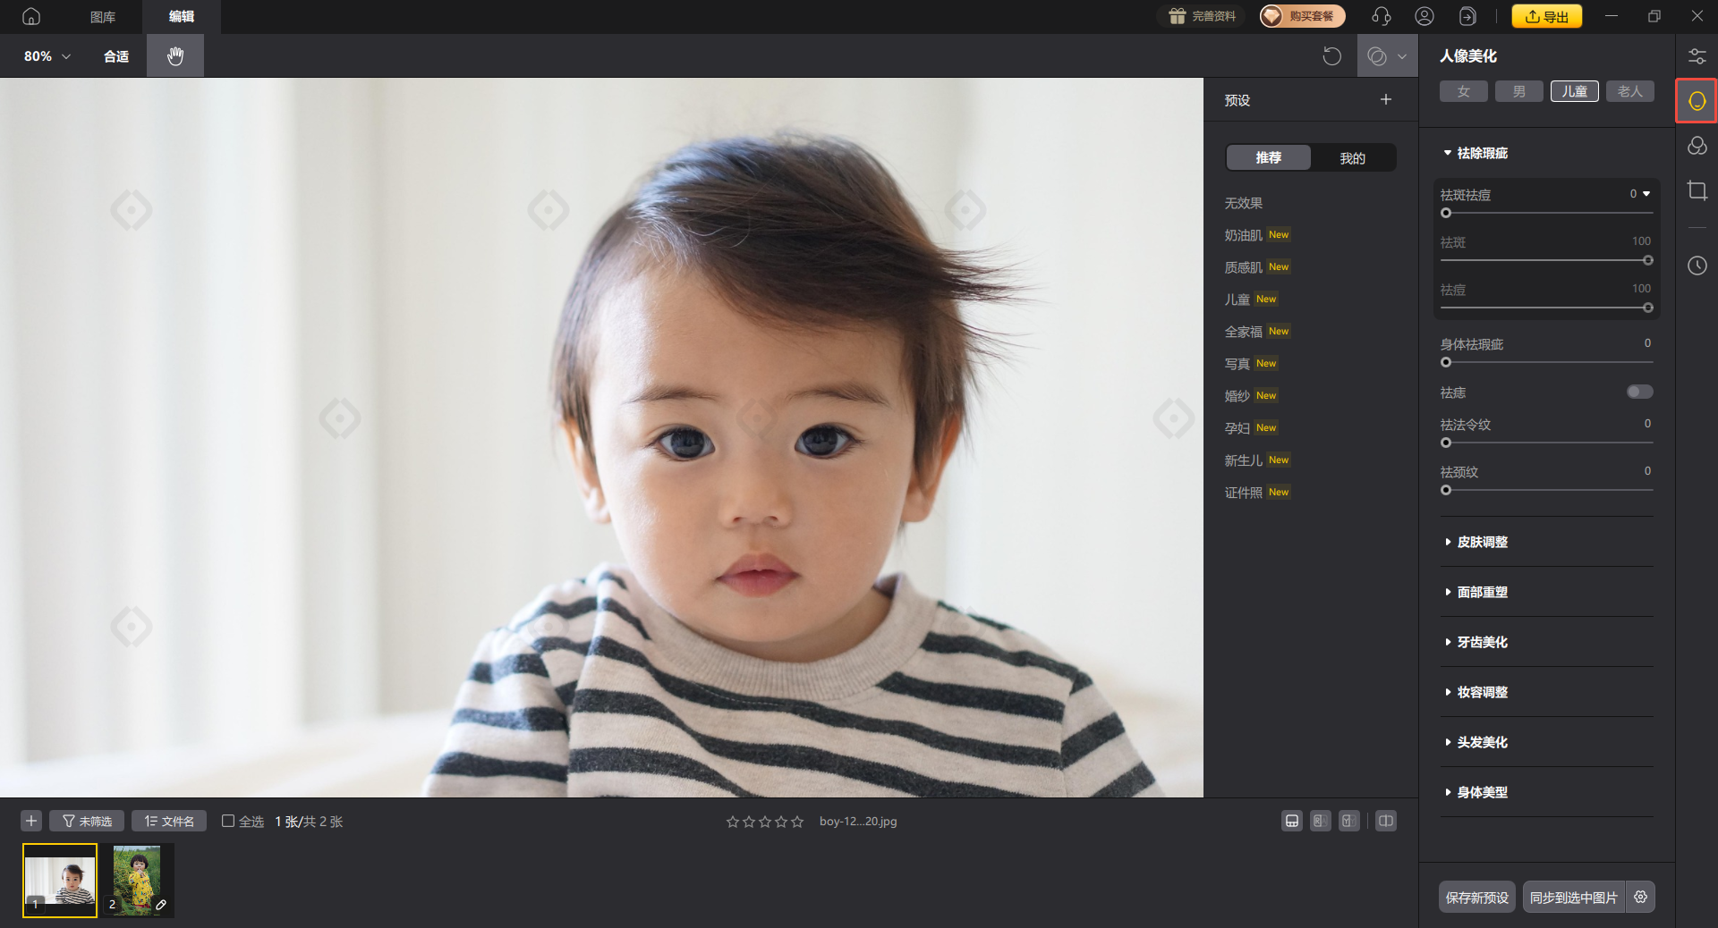Open the 80% zoom dropdown
1718x928 pixels.
47,56
